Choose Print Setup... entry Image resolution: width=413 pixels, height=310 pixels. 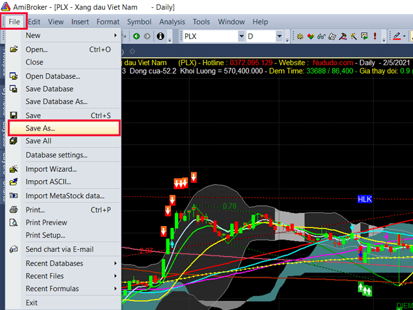(65, 235)
